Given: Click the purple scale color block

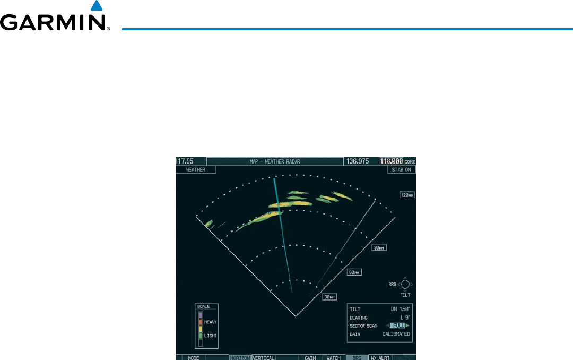Looking at the screenshot, I should [x=200, y=315].
